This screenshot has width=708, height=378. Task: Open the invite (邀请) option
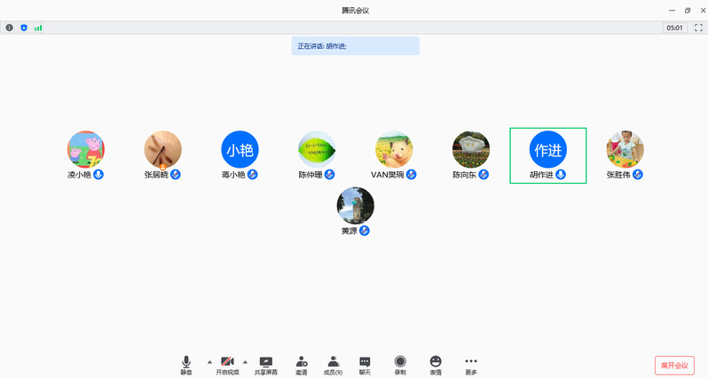pos(302,365)
